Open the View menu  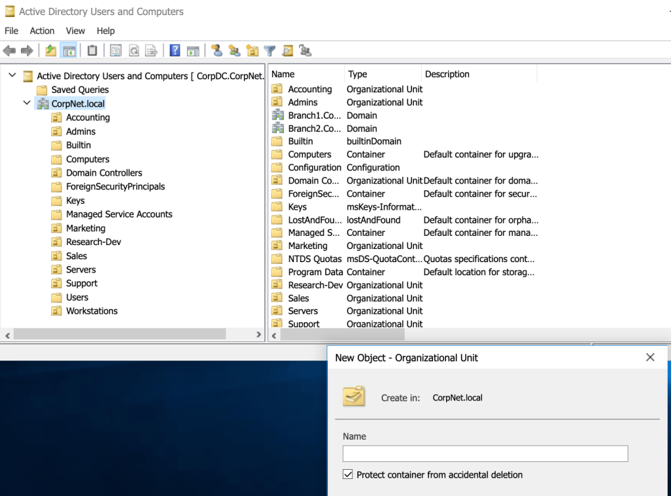[75, 31]
